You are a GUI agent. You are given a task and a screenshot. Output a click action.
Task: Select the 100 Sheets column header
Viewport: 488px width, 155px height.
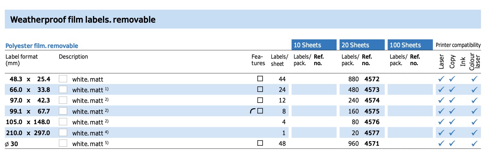[410, 45]
